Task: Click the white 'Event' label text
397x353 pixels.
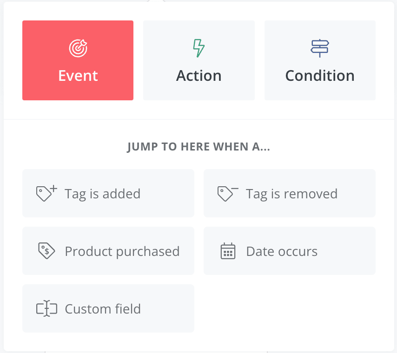Action: click(78, 76)
